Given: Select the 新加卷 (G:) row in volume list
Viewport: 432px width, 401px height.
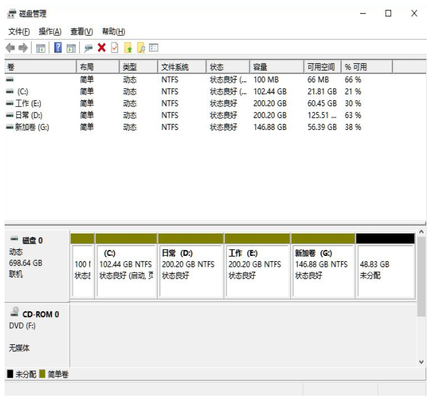Looking at the screenshot, I should [31, 127].
